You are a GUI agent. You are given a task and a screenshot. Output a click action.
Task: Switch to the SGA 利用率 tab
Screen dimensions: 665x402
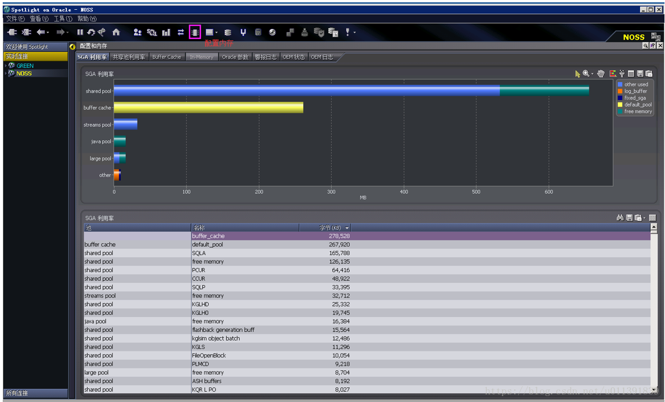[92, 57]
